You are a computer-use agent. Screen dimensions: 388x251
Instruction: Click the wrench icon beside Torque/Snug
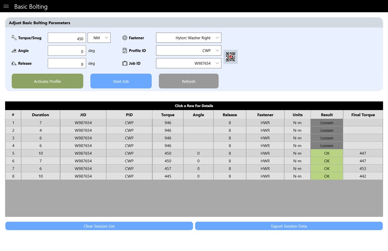[14, 37]
